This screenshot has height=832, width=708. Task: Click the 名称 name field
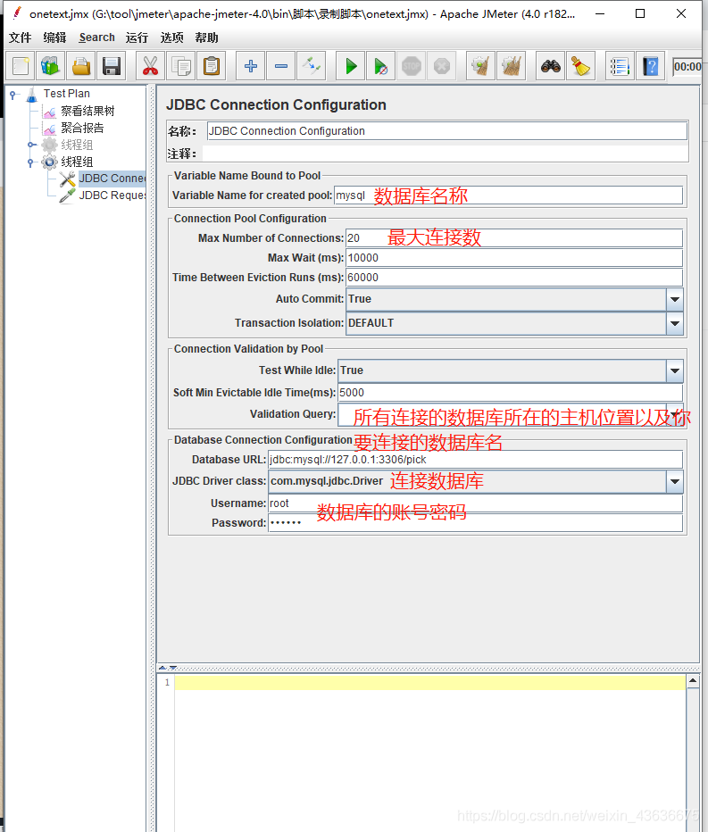(x=447, y=131)
